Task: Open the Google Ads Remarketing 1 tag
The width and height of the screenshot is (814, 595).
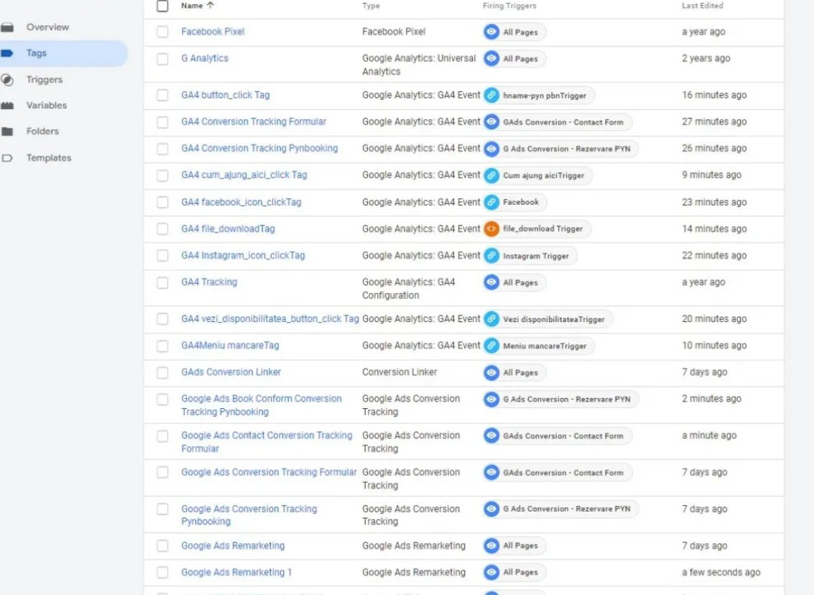Action: (236, 572)
